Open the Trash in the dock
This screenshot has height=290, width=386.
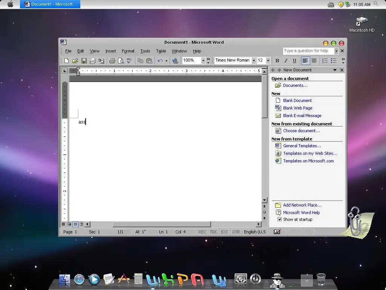321,280
